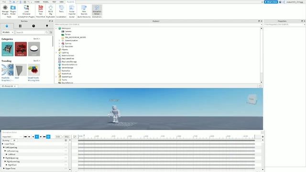Select Camera in the Explorer tree

click(68, 32)
